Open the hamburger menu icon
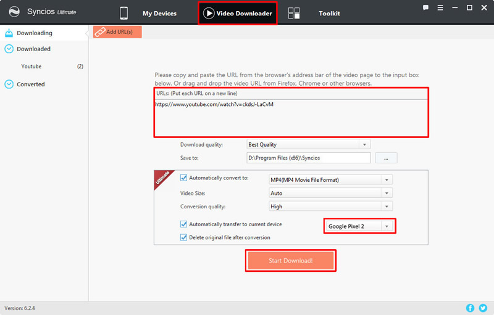 (x=440, y=8)
